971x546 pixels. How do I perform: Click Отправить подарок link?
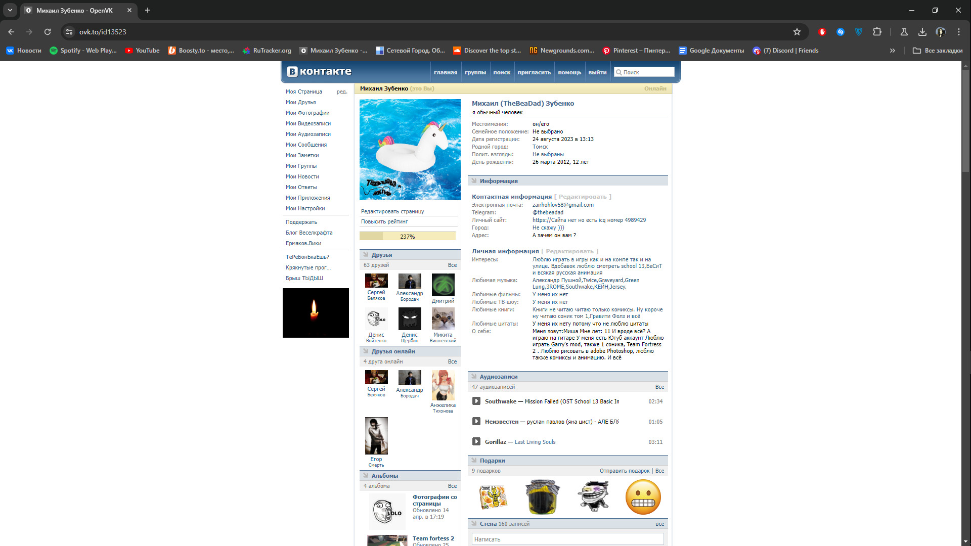click(624, 471)
